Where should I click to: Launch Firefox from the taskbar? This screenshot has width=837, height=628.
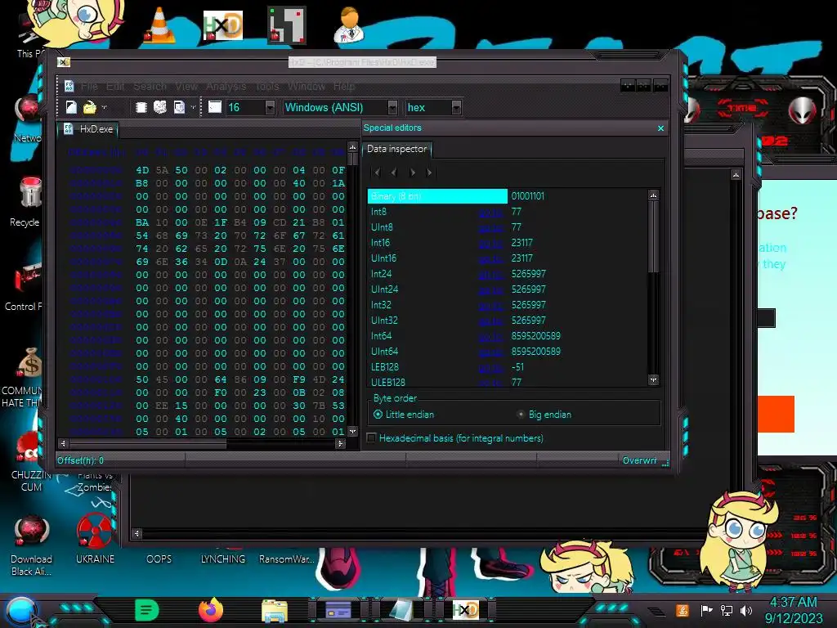(211, 610)
